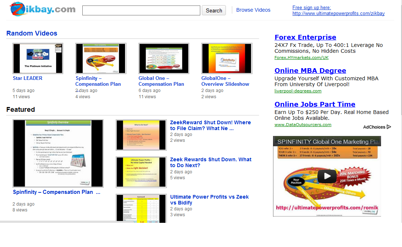
Task: Click the Featured section heading
Action: tap(21, 110)
